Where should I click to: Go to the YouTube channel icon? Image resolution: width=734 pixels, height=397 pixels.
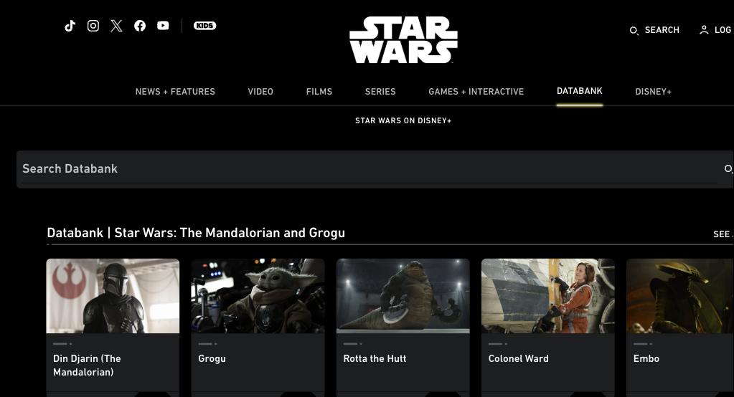click(x=163, y=26)
